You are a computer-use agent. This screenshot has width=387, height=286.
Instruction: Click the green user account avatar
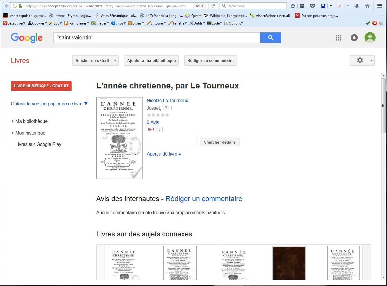tap(370, 38)
